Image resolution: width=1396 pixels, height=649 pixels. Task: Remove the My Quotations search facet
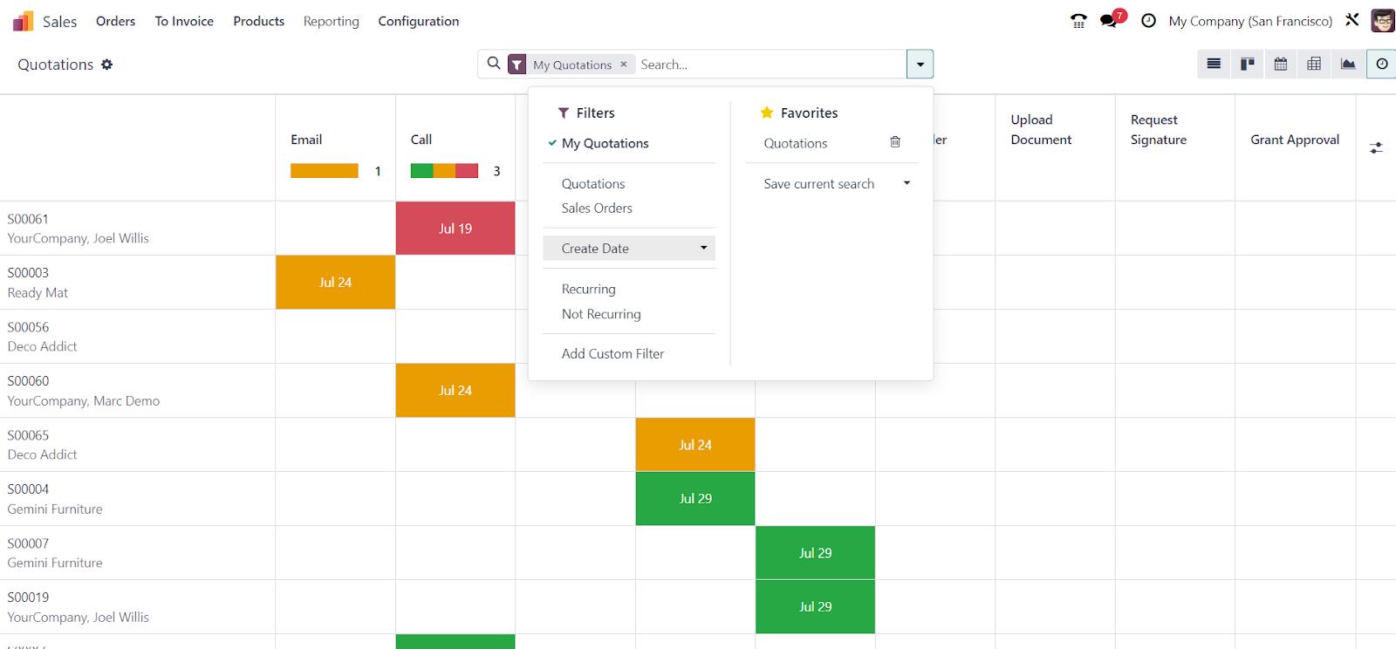click(x=624, y=65)
